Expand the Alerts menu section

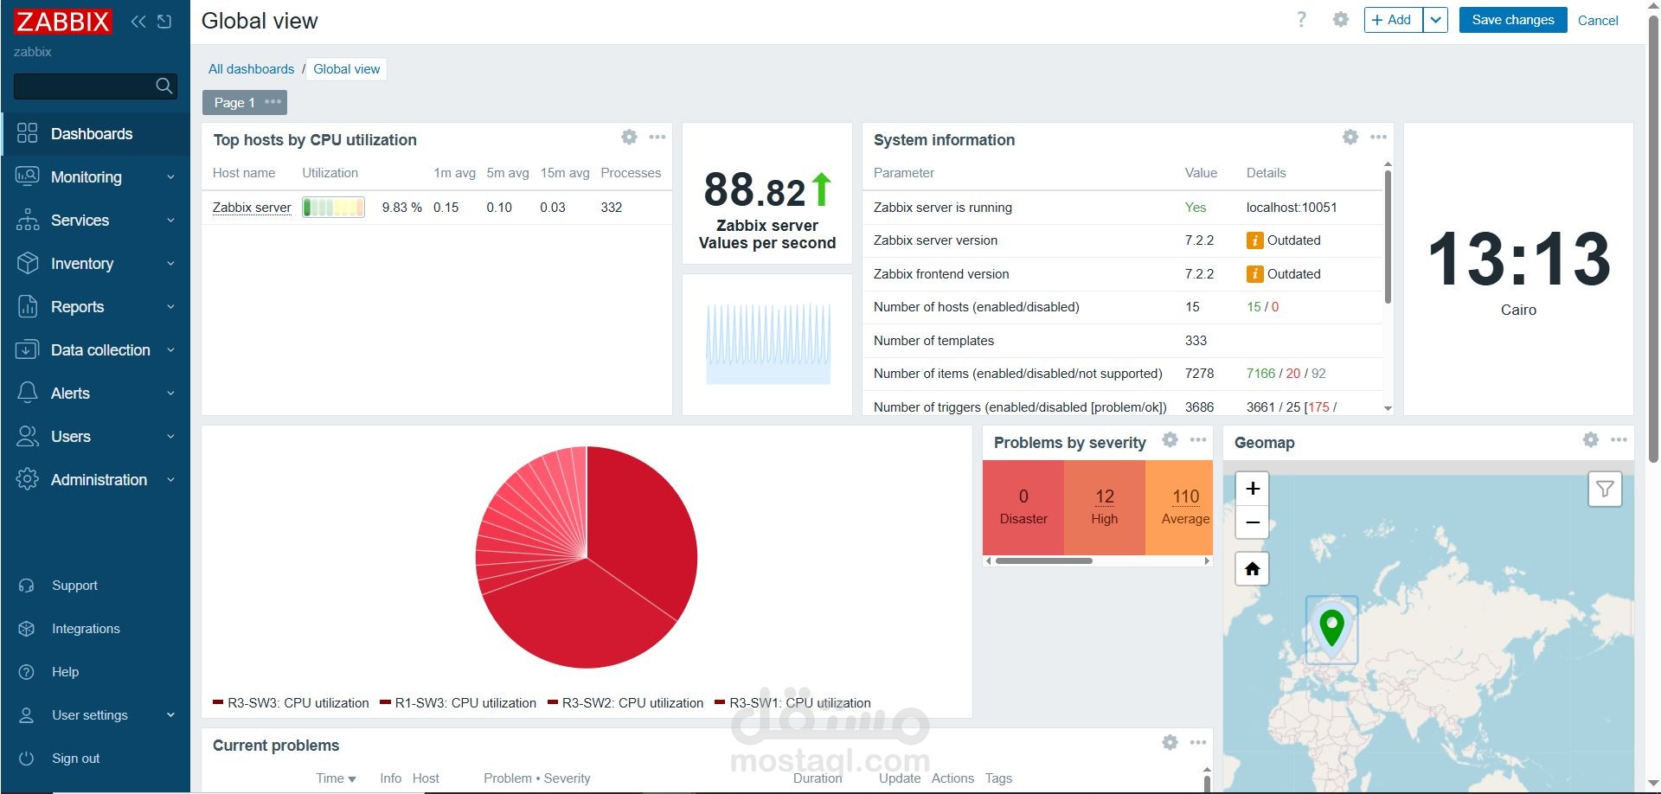(95, 394)
